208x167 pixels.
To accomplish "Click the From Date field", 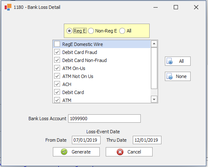I will pyautogui.click(x=86, y=140).
